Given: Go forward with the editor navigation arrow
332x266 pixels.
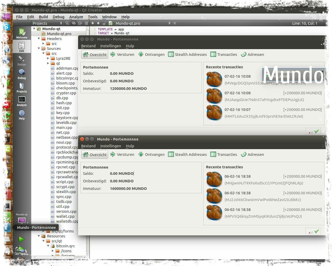Looking at the screenshot, I should click(x=98, y=23).
